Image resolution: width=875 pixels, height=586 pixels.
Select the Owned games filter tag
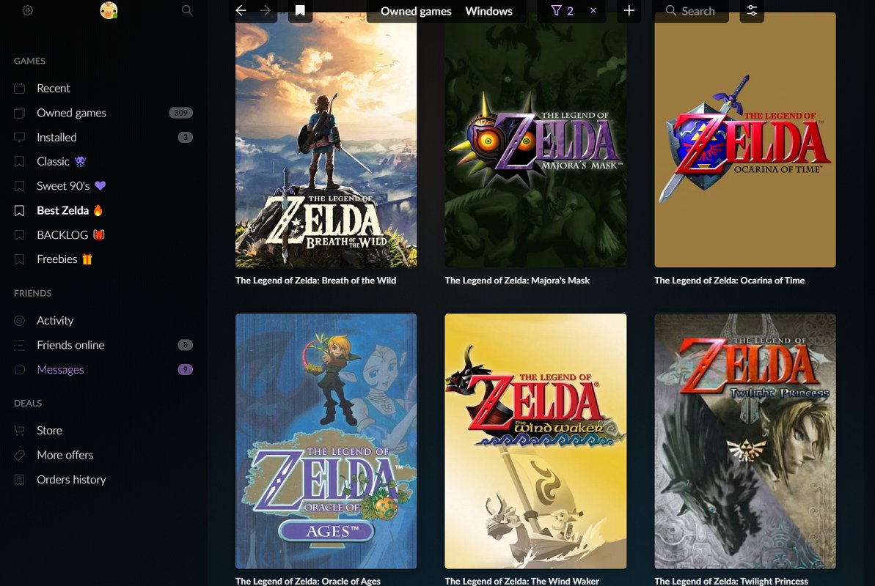click(416, 11)
